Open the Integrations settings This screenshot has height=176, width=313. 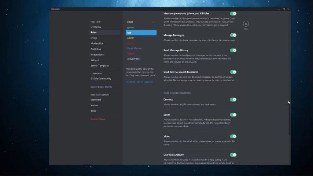[x=97, y=54]
